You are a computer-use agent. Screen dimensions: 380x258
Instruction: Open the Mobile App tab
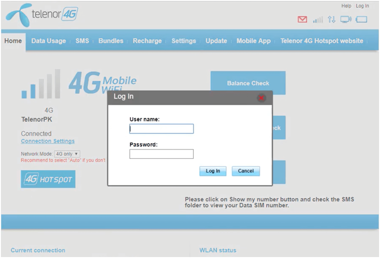pyautogui.click(x=254, y=41)
